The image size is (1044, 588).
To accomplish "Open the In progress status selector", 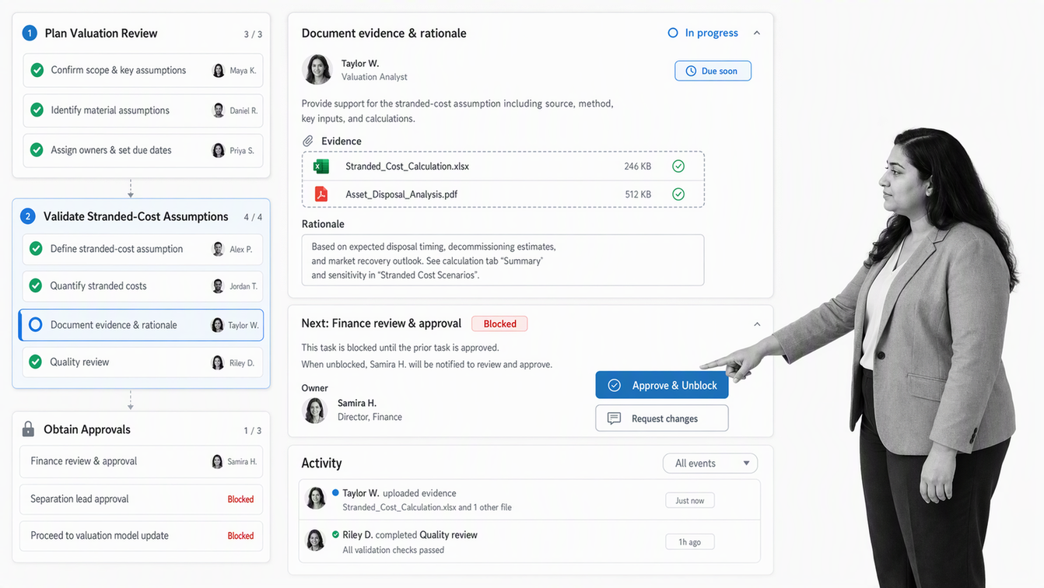I will point(703,33).
